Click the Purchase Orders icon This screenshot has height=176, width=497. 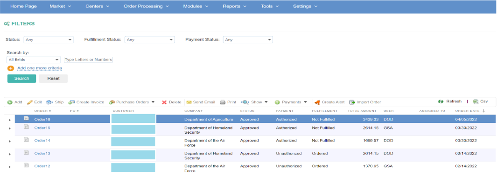(x=112, y=102)
